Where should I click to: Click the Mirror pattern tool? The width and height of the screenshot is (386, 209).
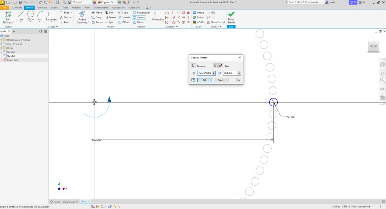coord(138,22)
